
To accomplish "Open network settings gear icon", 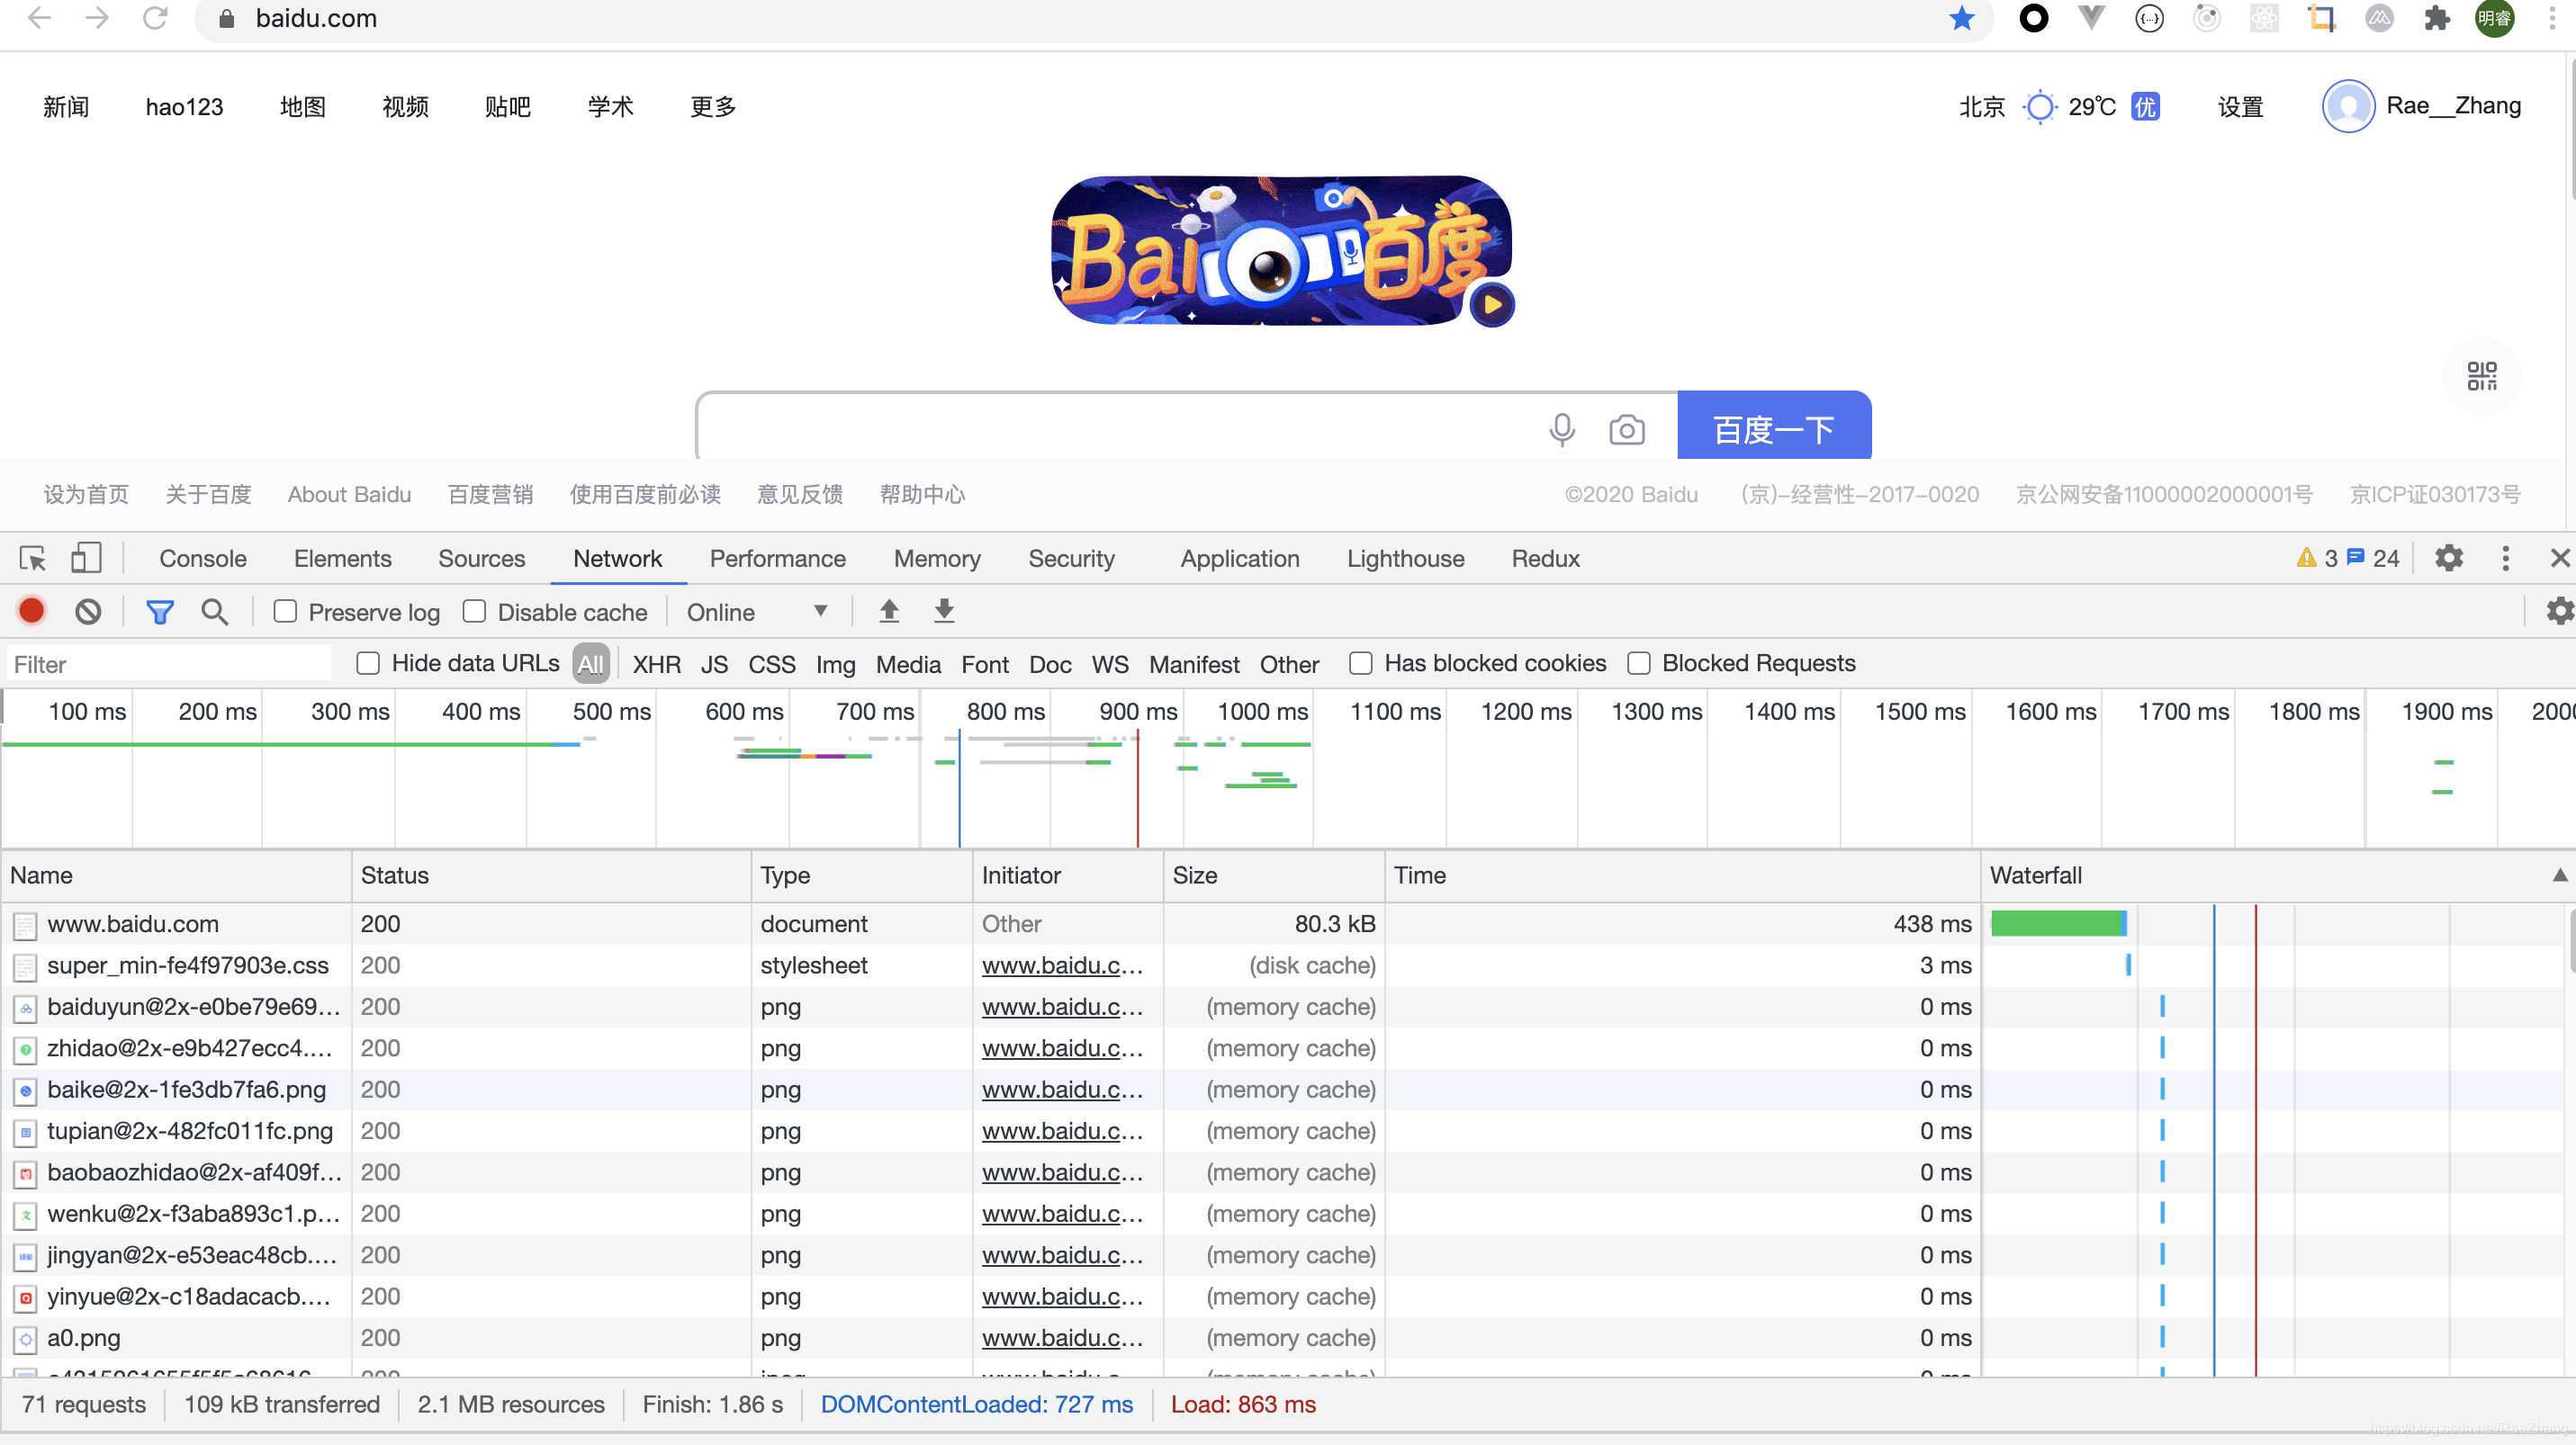I will [2560, 611].
